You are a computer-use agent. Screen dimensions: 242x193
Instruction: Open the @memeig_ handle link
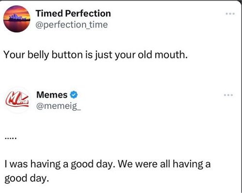(x=59, y=106)
